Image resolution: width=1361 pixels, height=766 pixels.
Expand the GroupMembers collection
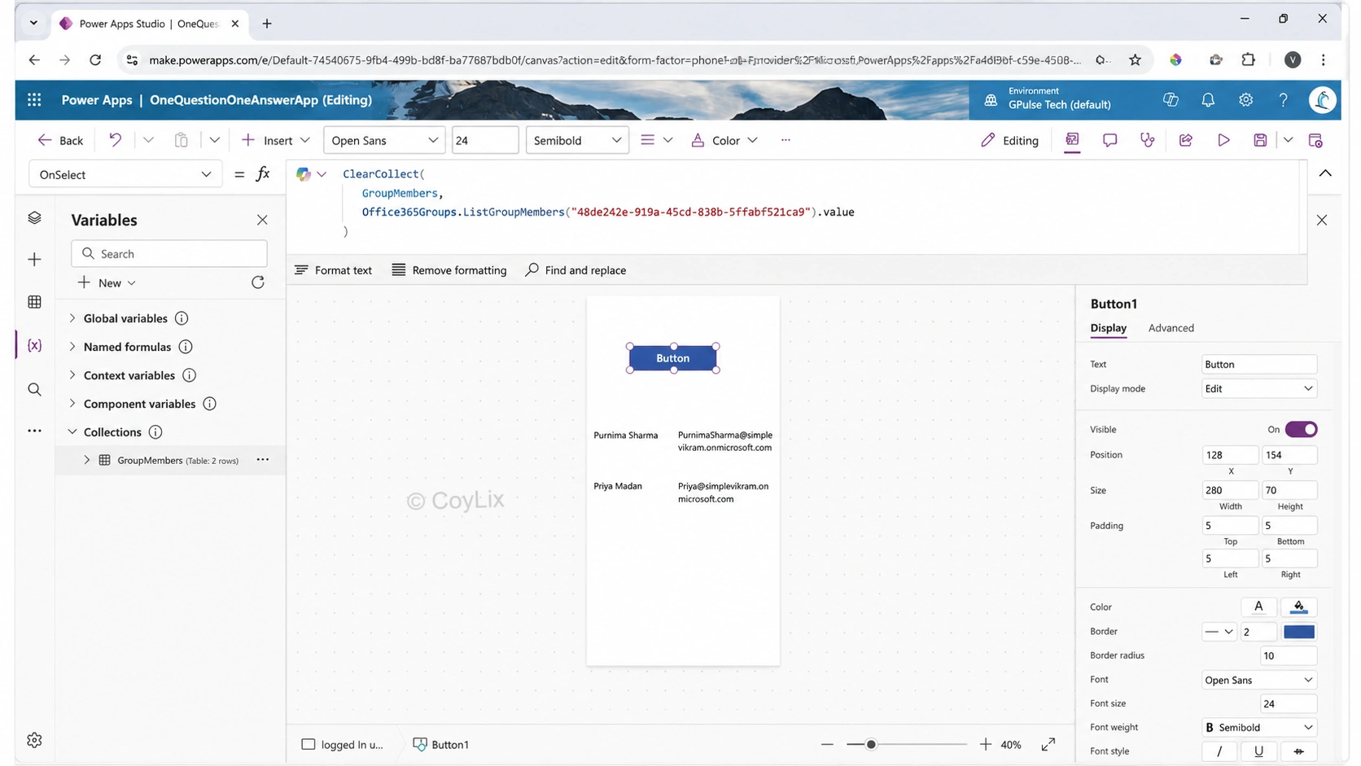coord(87,460)
